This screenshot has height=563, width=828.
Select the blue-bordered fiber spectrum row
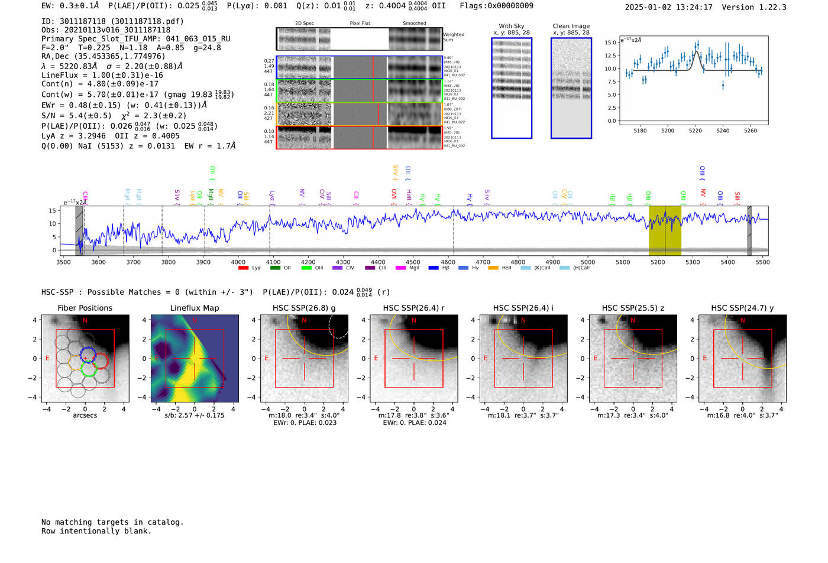pos(359,67)
